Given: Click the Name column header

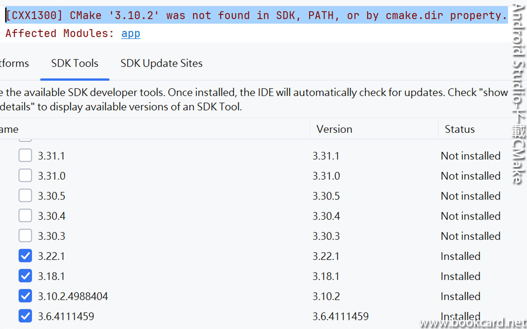Looking at the screenshot, I should [x=9, y=129].
